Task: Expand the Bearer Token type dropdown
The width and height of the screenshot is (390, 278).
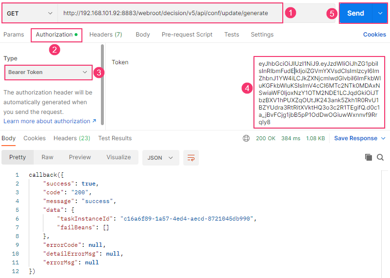Action: click(48, 72)
